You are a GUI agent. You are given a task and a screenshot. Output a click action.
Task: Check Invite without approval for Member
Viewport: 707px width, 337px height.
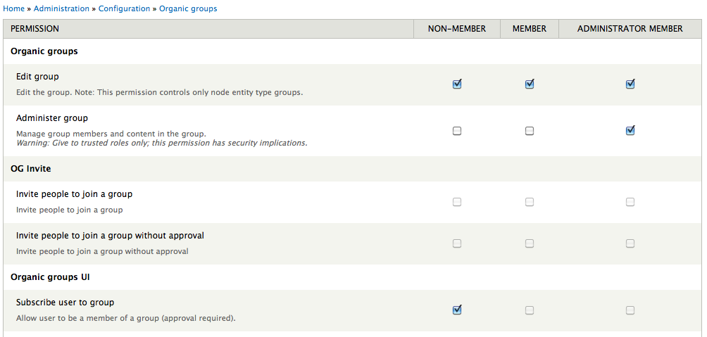tap(530, 243)
